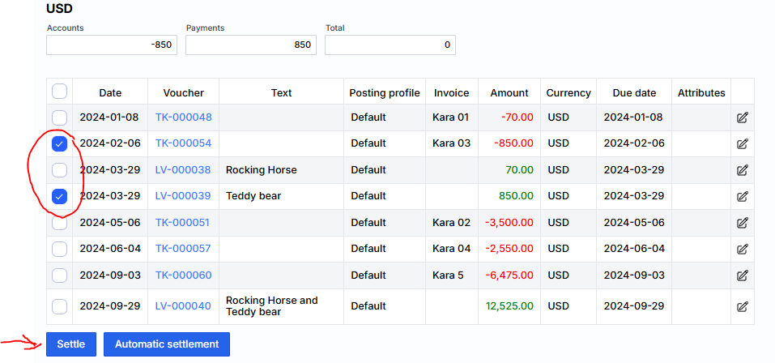Viewport: 775px width, 363px height.
Task: Open voucher link LV-000039
Action: pyautogui.click(x=183, y=196)
